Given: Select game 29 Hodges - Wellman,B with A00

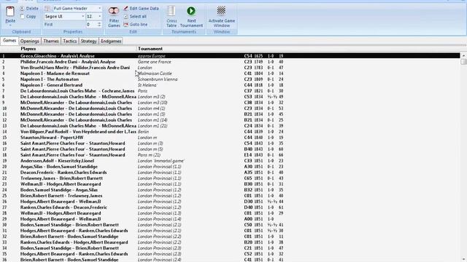Looking at the screenshot, I should click(231, 219).
